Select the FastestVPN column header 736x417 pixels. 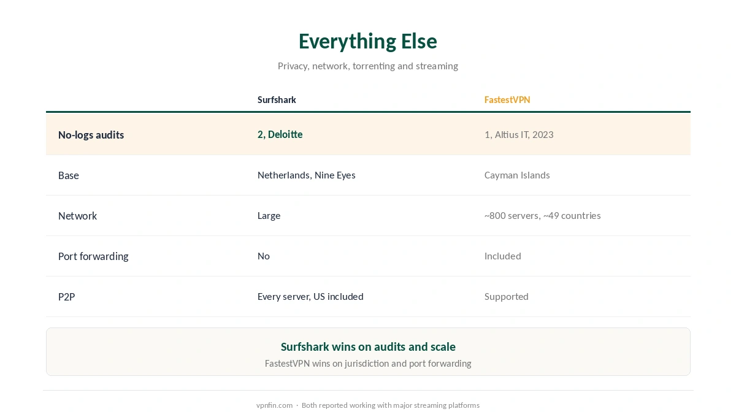click(x=507, y=99)
